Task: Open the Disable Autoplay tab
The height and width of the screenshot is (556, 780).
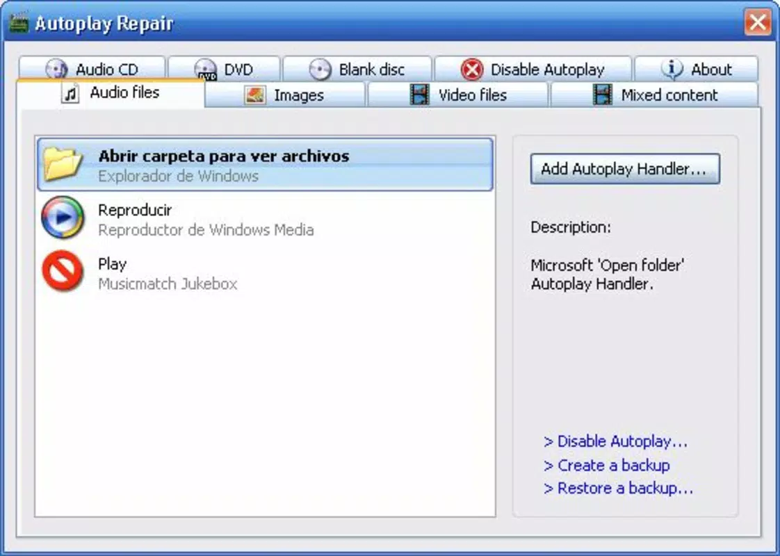Action: tap(533, 69)
